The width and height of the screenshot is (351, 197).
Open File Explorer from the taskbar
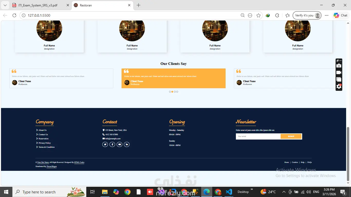105,192
